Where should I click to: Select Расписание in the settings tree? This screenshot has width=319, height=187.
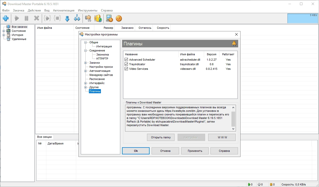[x=97, y=79]
